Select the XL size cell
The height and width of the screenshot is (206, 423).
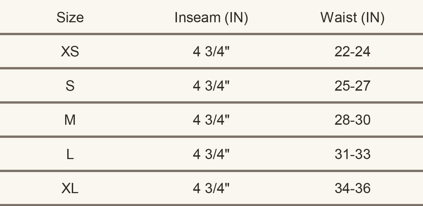(x=70, y=189)
